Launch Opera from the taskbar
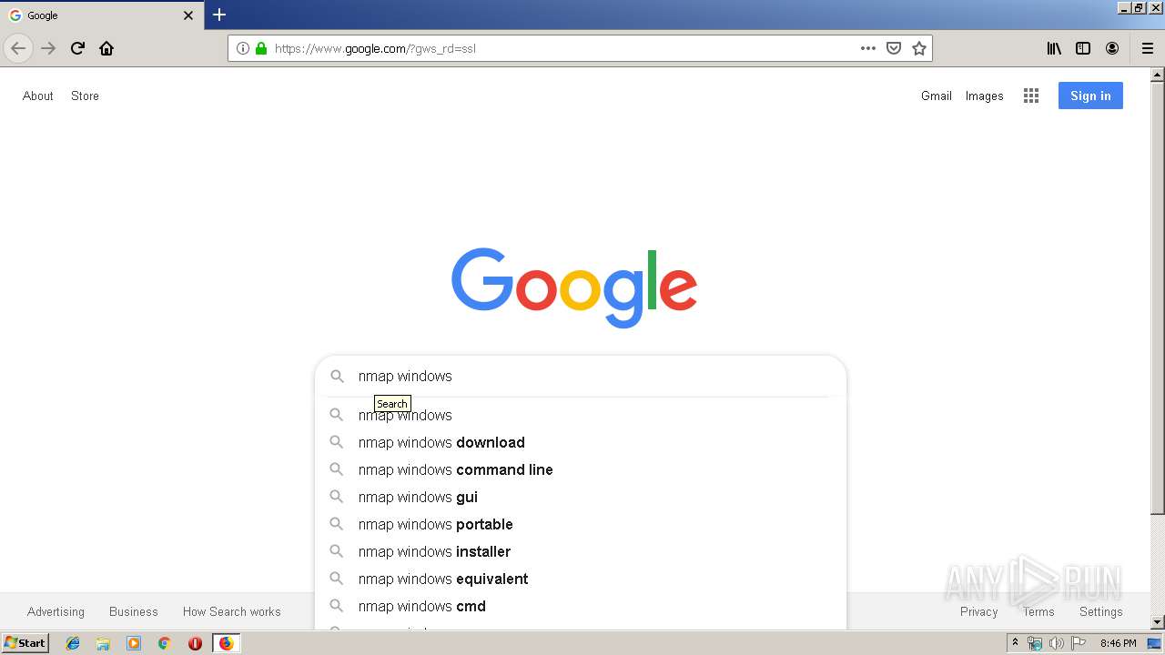1165x655 pixels. click(x=195, y=643)
